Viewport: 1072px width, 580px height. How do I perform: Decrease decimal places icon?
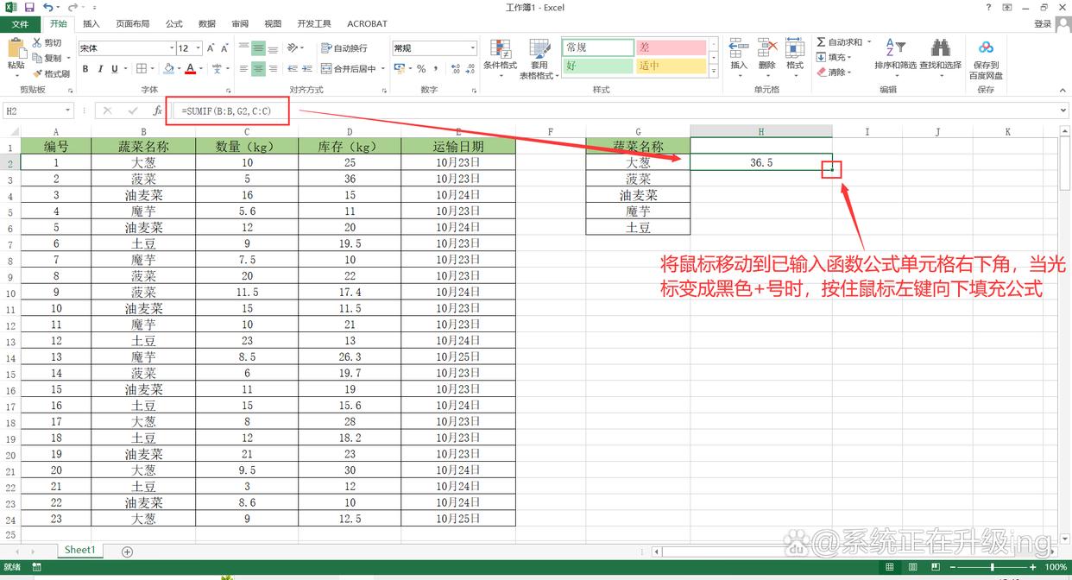[469, 69]
